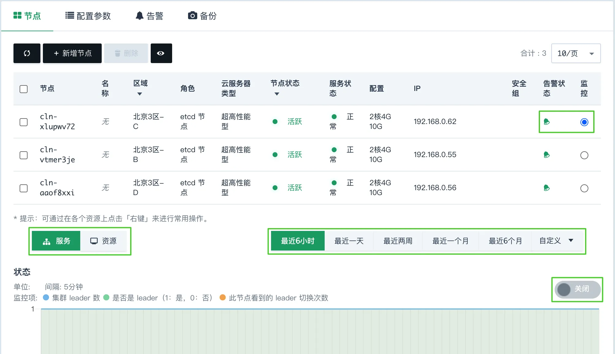Check the box for node cln-xlupwv72
The width and height of the screenshot is (615, 354).
click(x=24, y=122)
